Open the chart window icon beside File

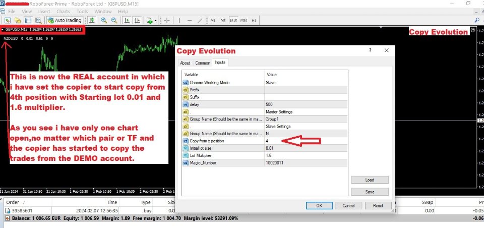pyautogui.click(x=3, y=12)
